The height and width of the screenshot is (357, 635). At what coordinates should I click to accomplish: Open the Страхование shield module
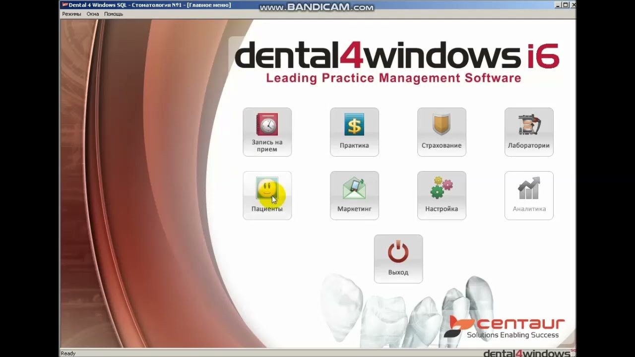coord(442,132)
